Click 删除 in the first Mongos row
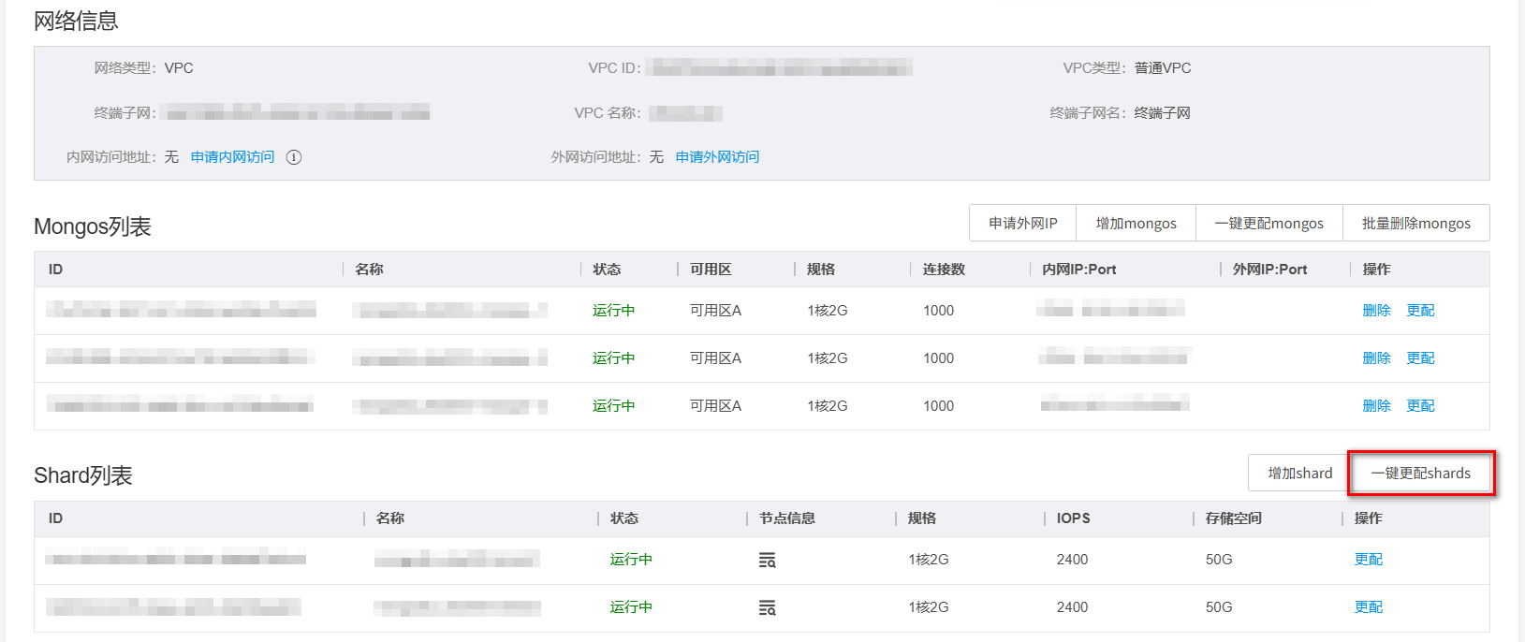This screenshot has width=1525, height=642. coord(1376,311)
